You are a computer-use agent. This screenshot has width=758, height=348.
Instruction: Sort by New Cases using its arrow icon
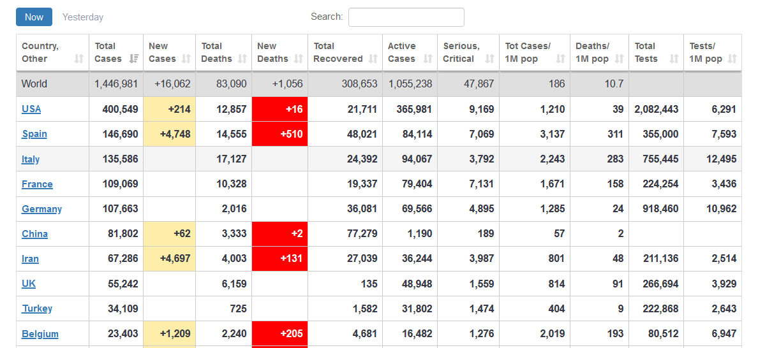tap(186, 59)
